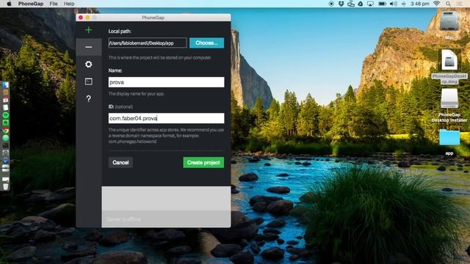Click the battery status icon
This screenshot has height=264, width=470.
click(382, 4)
